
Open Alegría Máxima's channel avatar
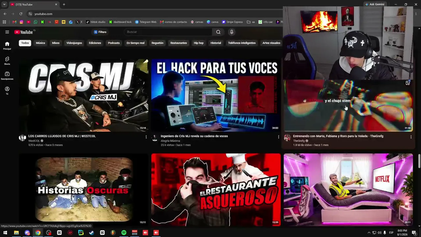pos(155,138)
